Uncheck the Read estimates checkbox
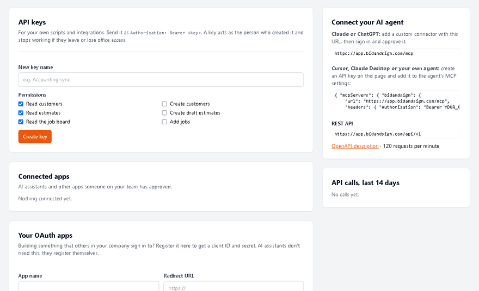This screenshot has width=479, height=291. [x=21, y=113]
